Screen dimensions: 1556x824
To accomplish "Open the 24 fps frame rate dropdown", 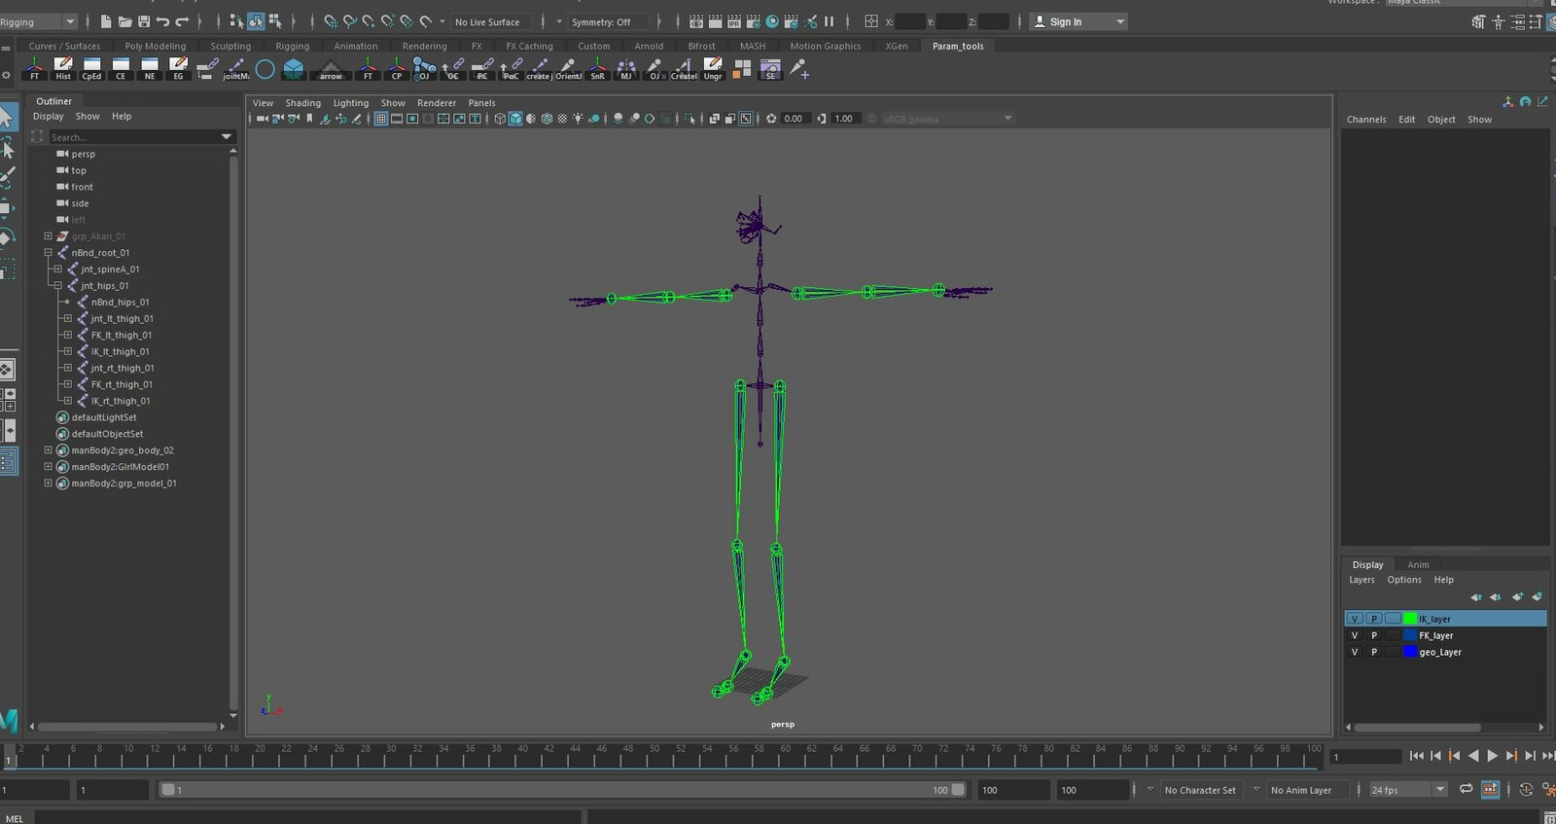I will coord(1408,790).
